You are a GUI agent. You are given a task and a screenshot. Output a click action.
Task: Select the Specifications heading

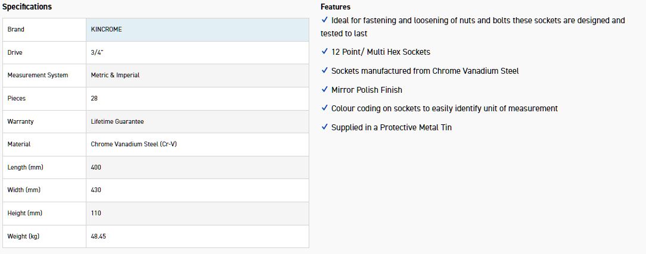click(27, 7)
